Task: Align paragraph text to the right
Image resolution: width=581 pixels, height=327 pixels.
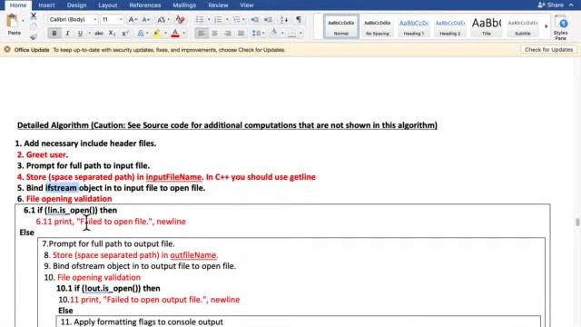Action: 228,34
